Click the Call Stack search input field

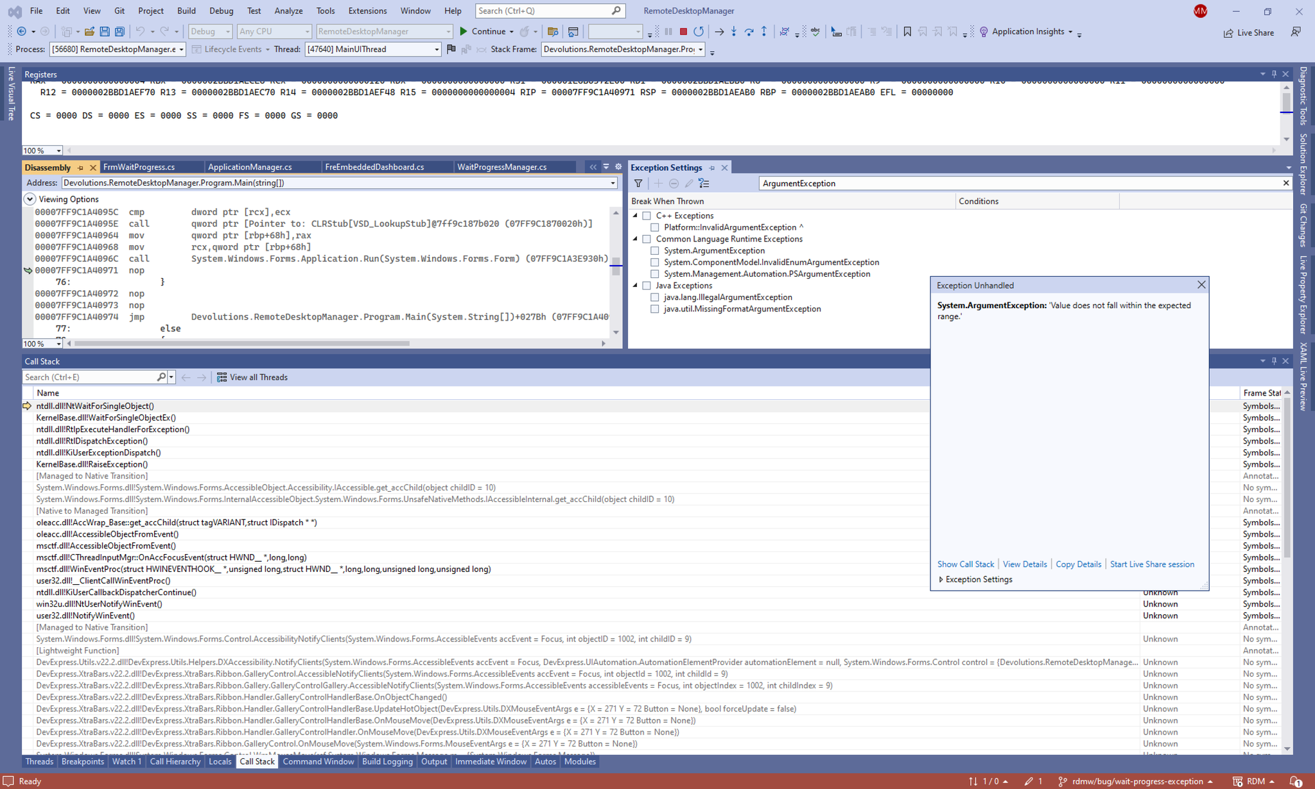point(89,377)
